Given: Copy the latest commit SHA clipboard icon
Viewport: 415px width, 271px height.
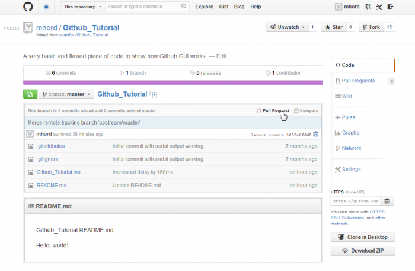Looking at the screenshot, I should point(316,134).
